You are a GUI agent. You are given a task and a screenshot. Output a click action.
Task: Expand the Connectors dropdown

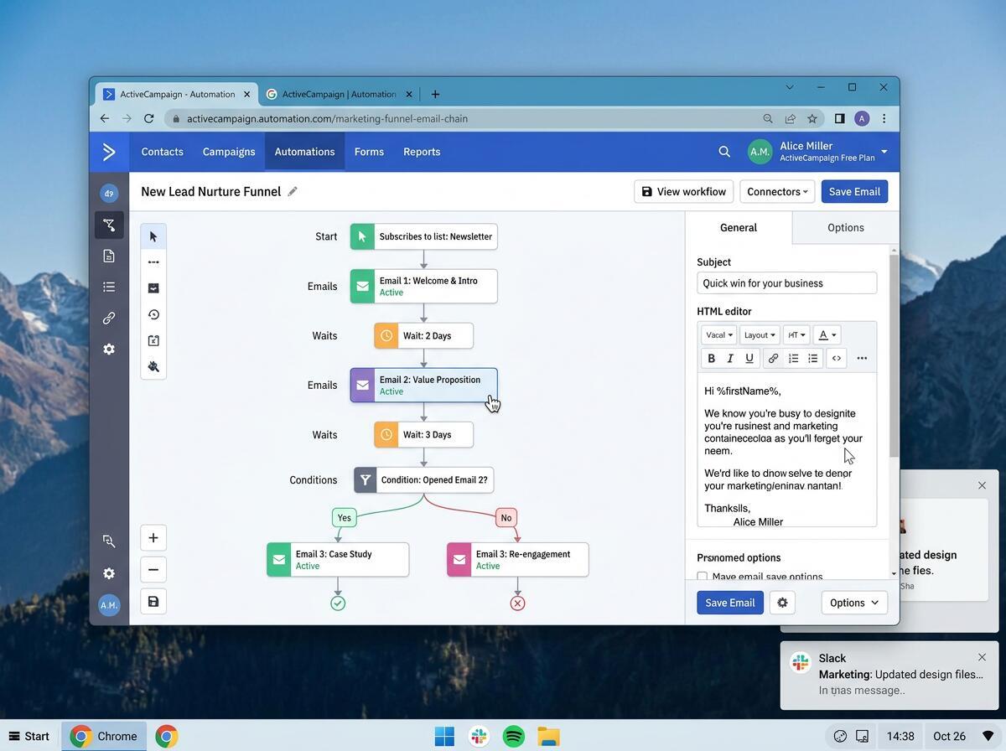(777, 192)
